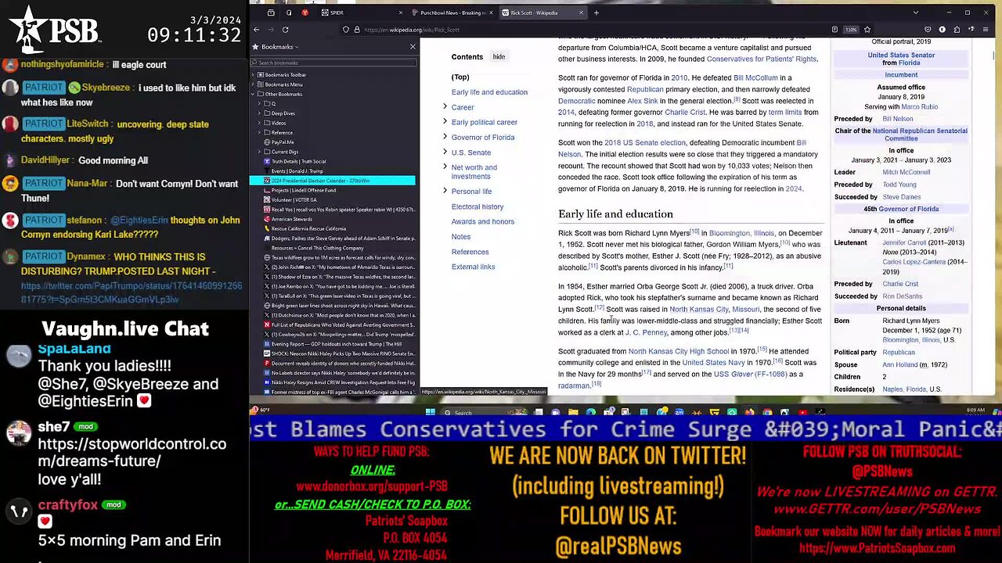Open the Marco Rubio infobox link
The width and height of the screenshot is (1002, 563).
point(919,106)
